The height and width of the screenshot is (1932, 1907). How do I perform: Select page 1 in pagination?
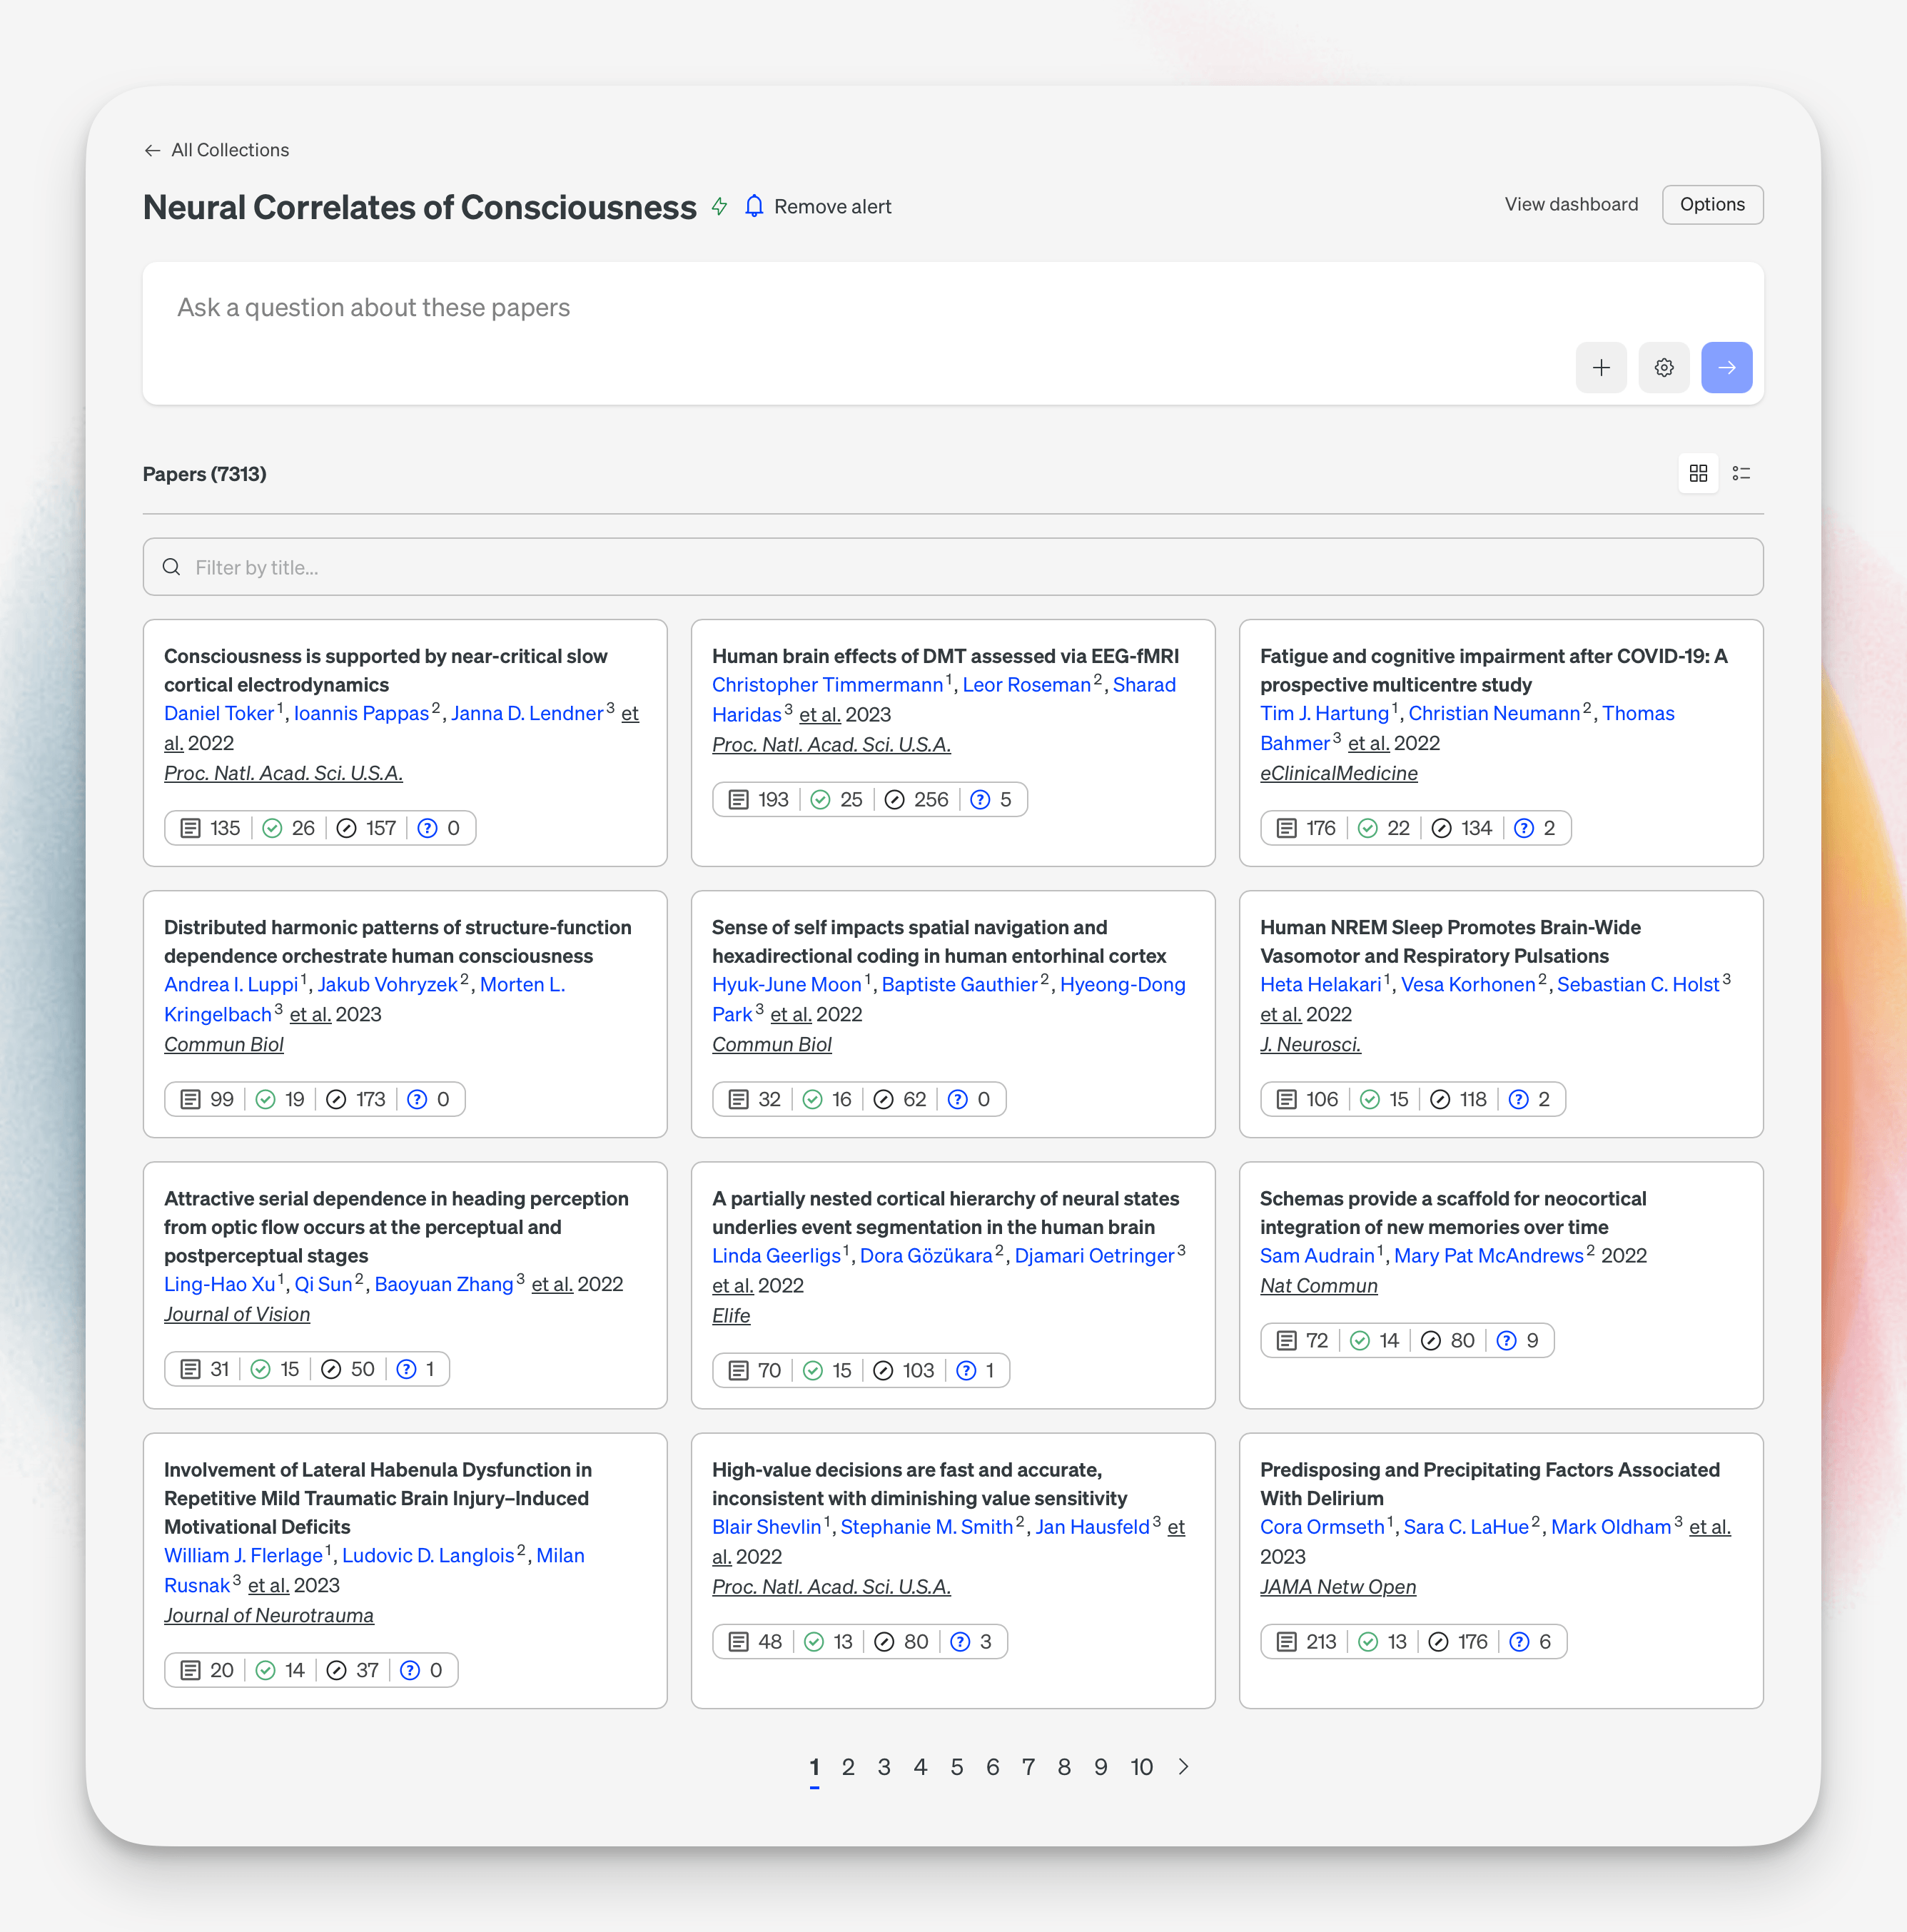tap(814, 1767)
